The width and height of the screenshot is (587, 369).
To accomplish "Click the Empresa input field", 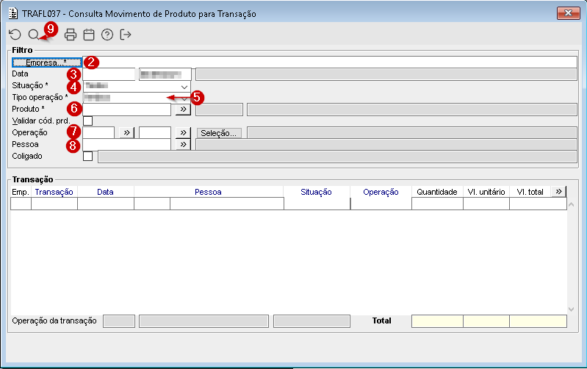I will (330, 62).
